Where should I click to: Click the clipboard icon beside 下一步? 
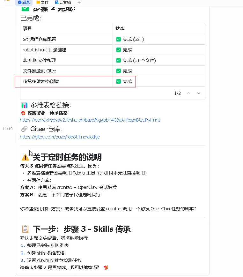coord(25,229)
